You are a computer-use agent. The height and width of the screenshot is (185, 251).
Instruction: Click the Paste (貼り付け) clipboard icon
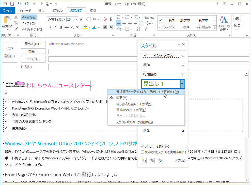(x=7, y=20)
